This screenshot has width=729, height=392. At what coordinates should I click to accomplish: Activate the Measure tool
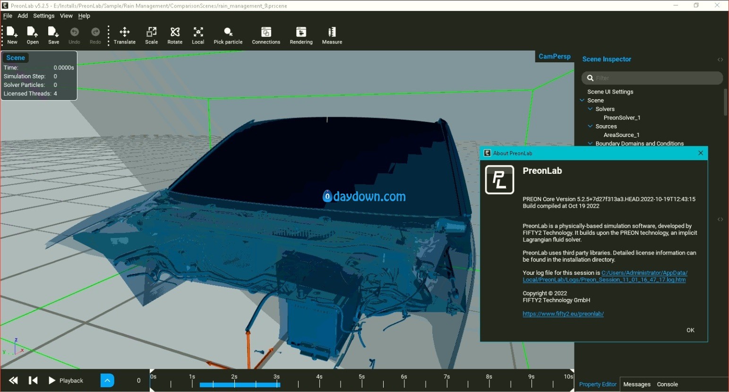[332, 35]
